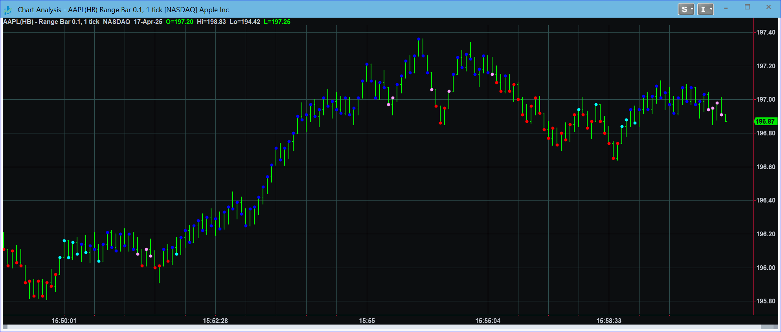781x332 pixels.
Task: Click the 15:55 time axis label
Action: [367, 321]
